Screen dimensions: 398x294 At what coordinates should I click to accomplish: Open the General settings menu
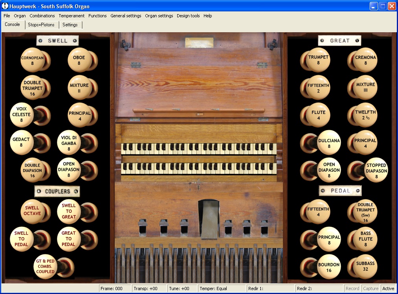pos(126,16)
